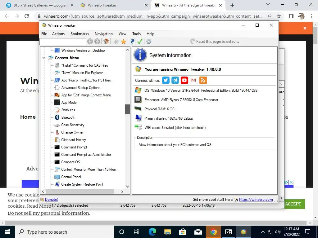Click the Donate! link
This screenshot has height=238, width=318.
point(51,200)
